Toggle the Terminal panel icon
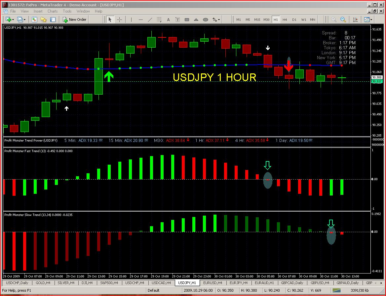Image resolution: width=386 pixels, height=296 pixels. click(x=53, y=20)
